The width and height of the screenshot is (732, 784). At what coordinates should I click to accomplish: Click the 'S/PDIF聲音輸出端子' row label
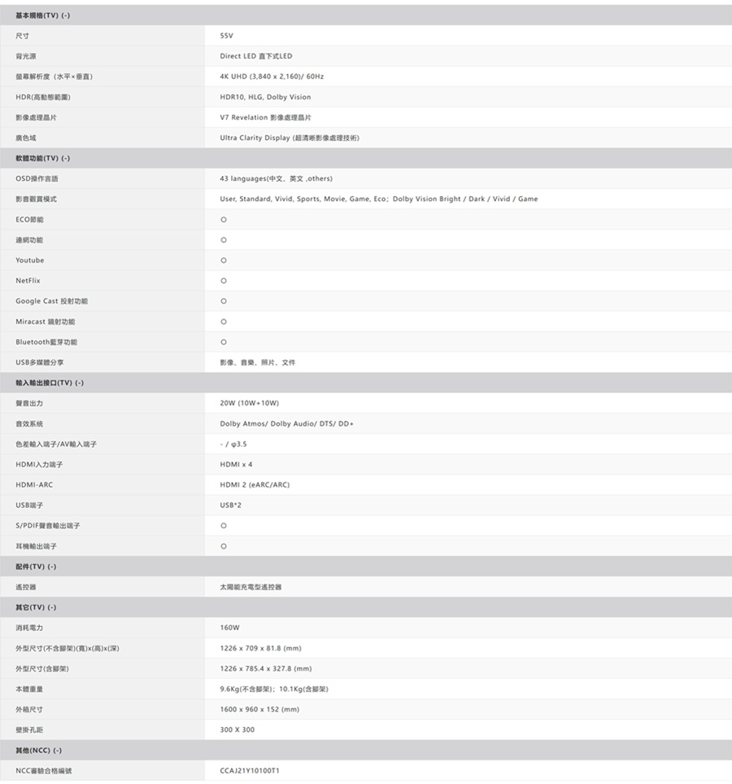[x=47, y=525]
